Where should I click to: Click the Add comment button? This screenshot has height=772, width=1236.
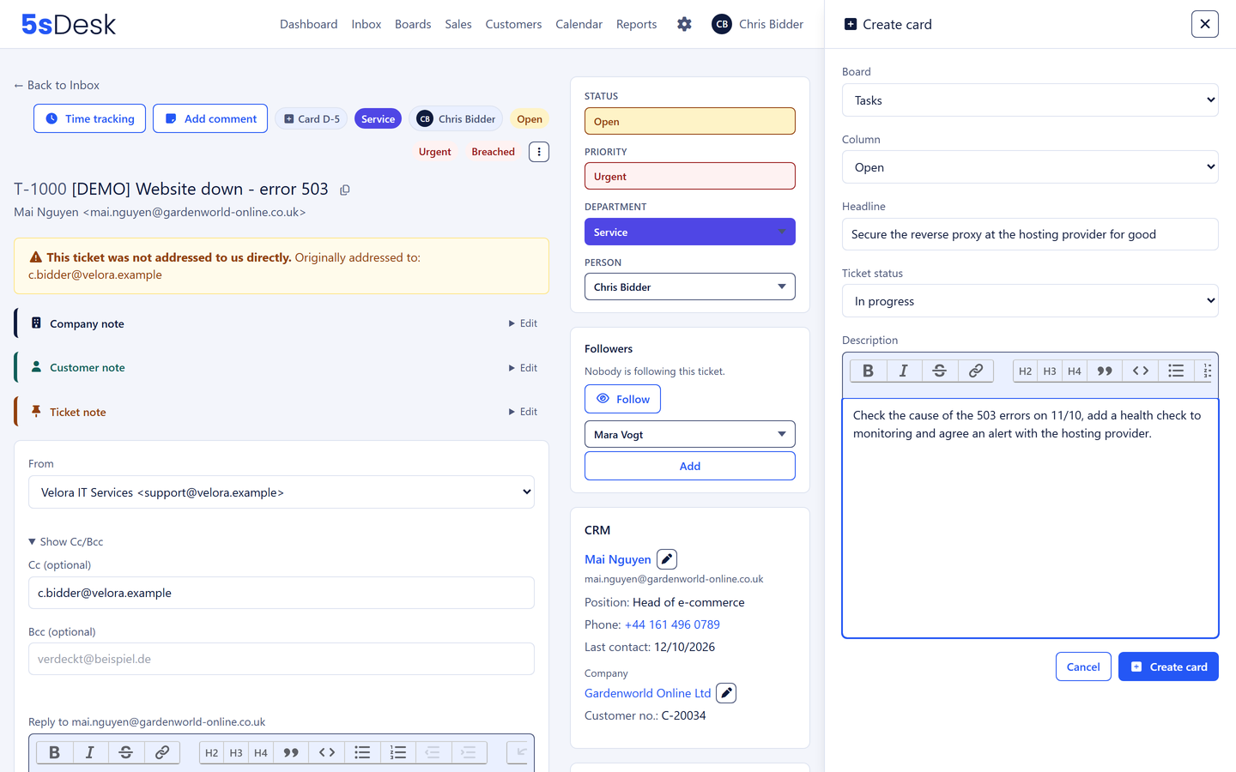coord(210,118)
